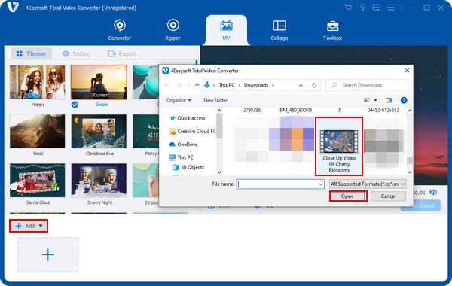
Task: Select the MV tab
Action: pyautogui.click(x=226, y=30)
